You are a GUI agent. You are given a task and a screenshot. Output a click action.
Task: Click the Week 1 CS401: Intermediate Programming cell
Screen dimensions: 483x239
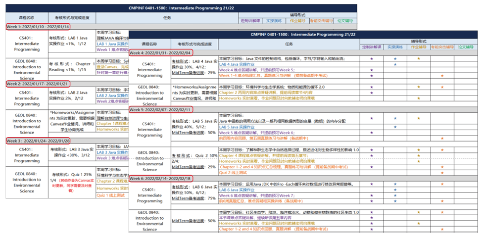coord(27,44)
